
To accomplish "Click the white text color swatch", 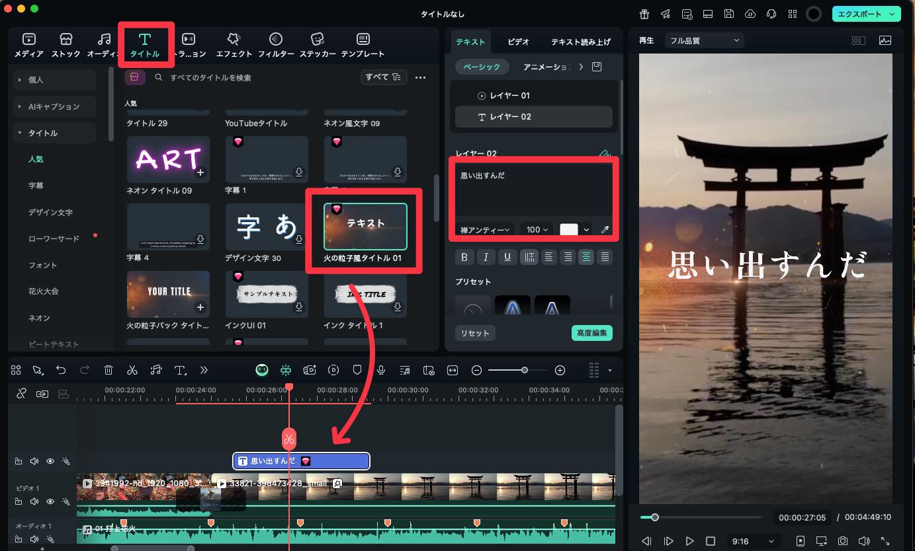I will [x=569, y=230].
